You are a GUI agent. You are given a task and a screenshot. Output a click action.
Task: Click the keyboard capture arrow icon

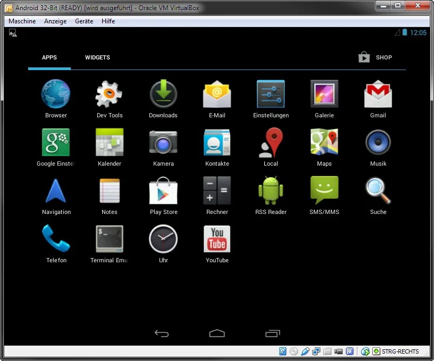pos(376,351)
